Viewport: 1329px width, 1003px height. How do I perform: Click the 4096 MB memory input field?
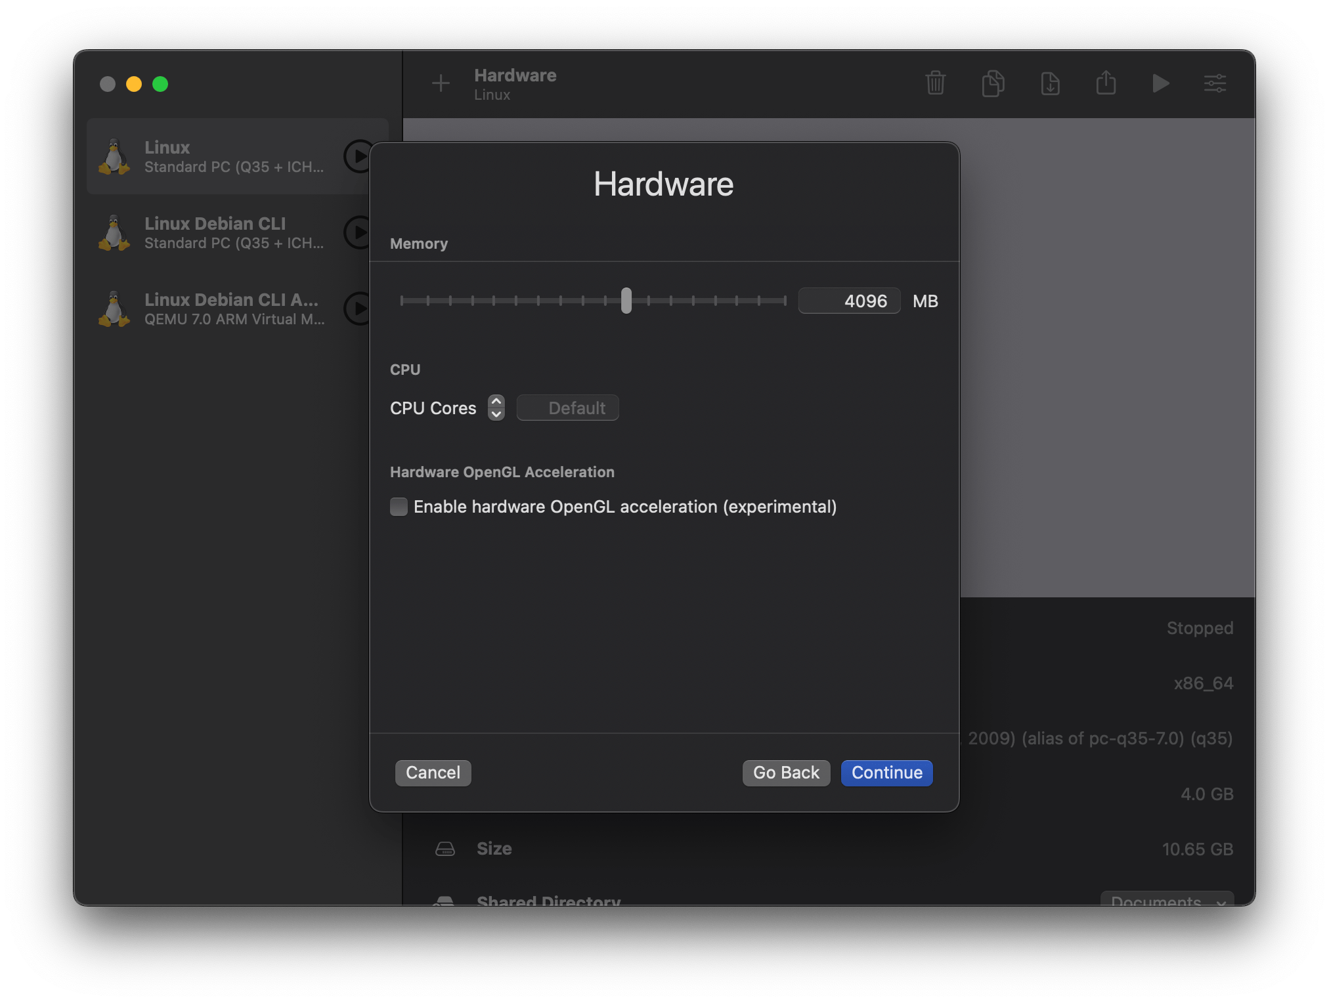tap(849, 301)
